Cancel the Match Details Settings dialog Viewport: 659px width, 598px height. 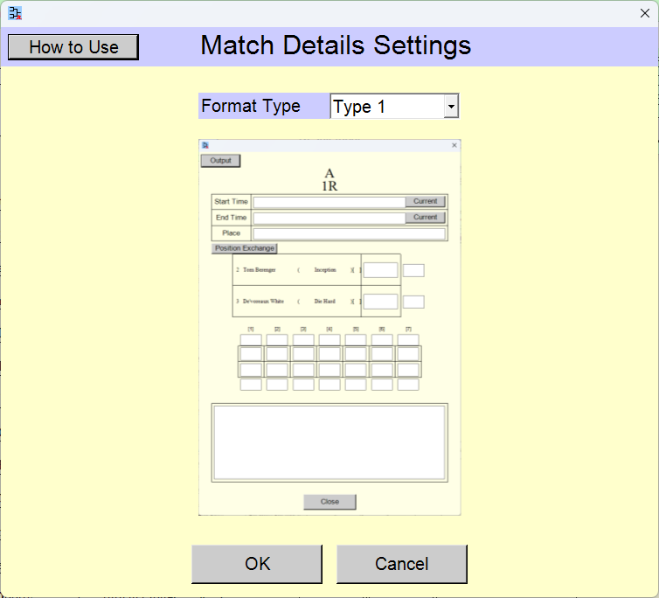pos(402,564)
